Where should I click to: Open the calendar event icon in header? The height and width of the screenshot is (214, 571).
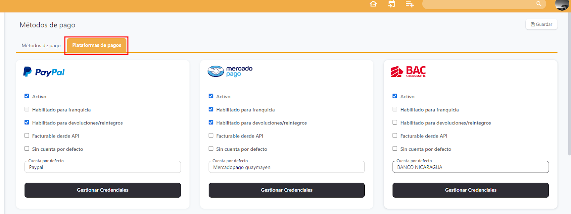(x=391, y=4)
